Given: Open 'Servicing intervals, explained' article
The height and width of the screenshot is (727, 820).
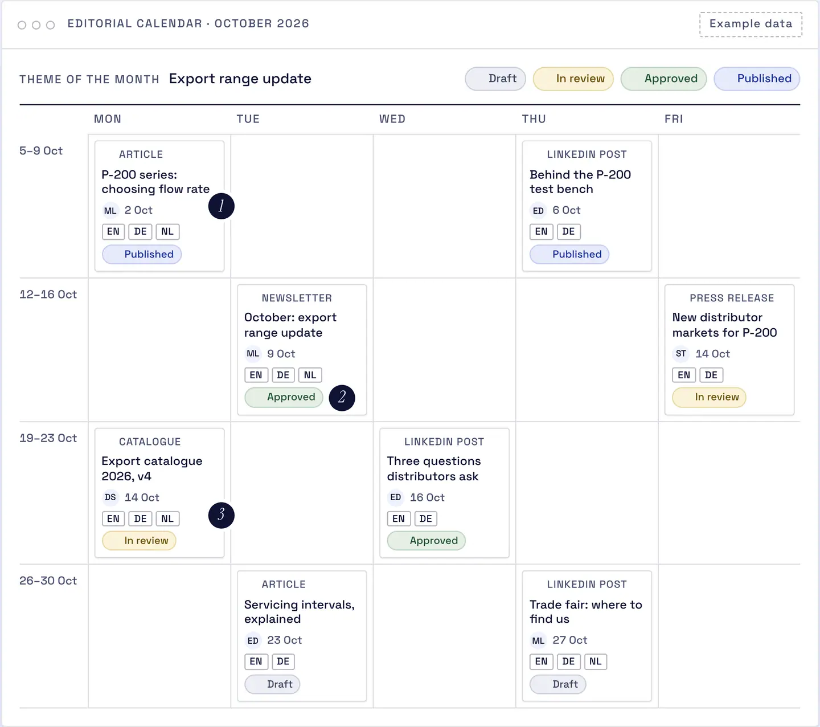Looking at the screenshot, I should (x=300, y=612).
